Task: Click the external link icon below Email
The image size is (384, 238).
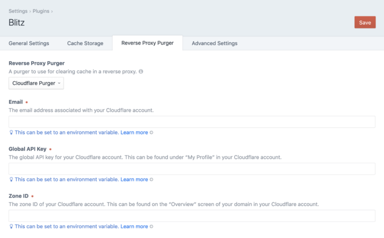Action: (151, 133)
